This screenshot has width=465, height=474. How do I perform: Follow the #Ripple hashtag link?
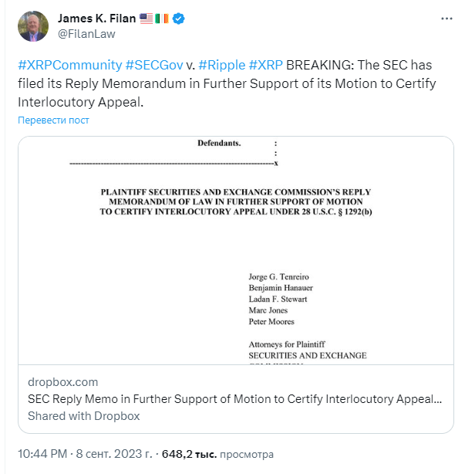point(222,65)
